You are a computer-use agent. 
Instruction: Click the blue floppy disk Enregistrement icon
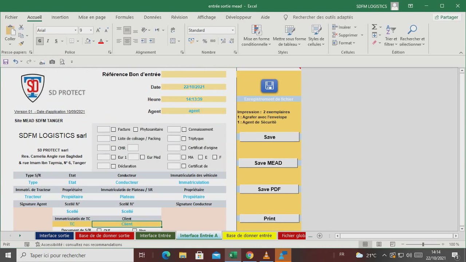pos(269,86)
